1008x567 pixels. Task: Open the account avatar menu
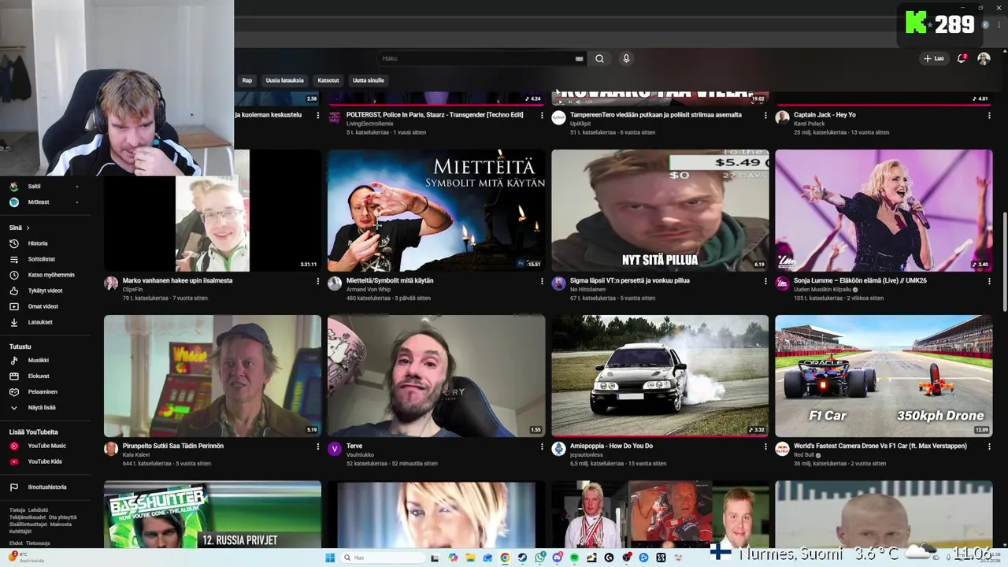pos(984,58)
